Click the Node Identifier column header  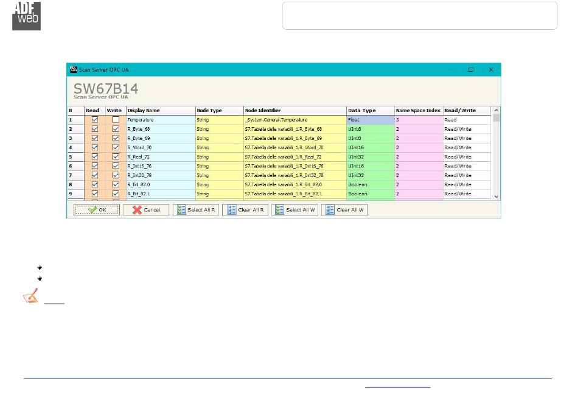295,110
